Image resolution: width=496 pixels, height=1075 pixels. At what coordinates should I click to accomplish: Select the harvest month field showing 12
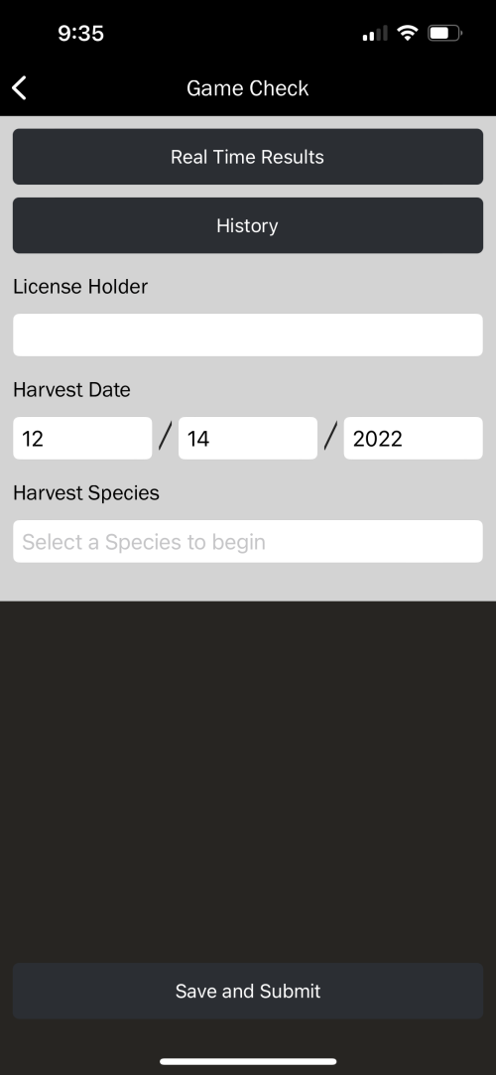[x=82, y=438]
